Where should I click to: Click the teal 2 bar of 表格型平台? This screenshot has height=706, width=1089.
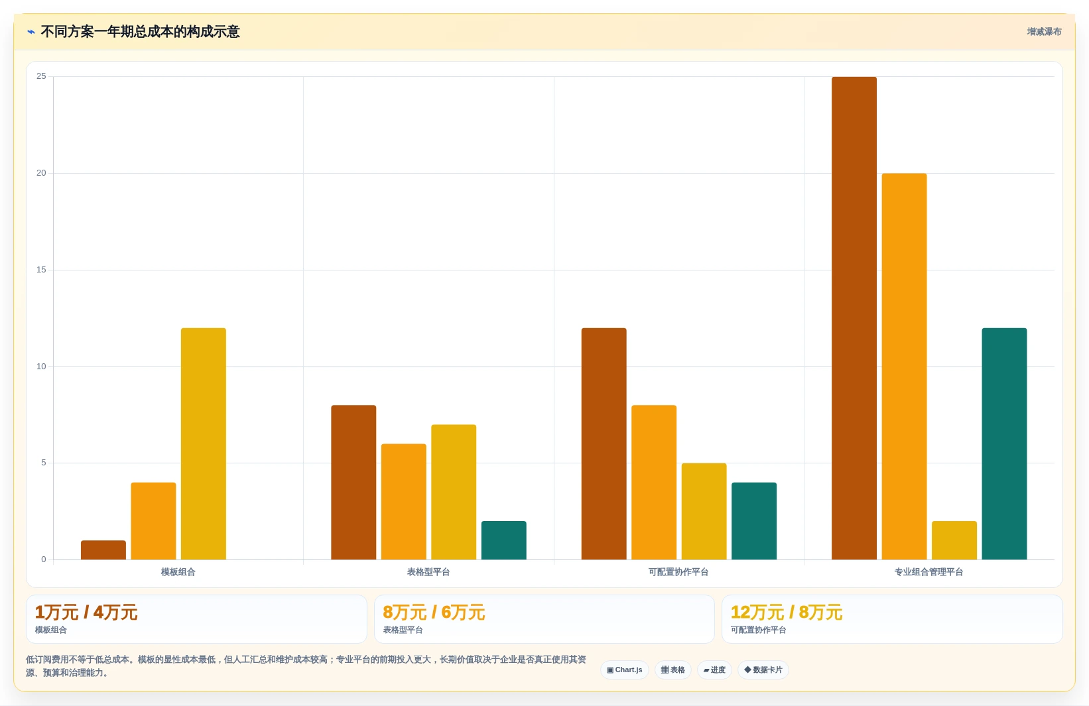pos(504,540)
